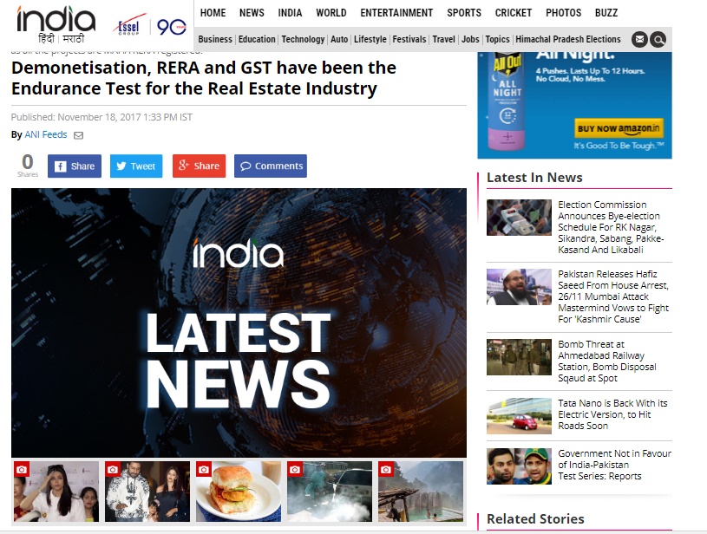The width and height of the screenshot is (707, 534).
Task: Go to Festivals section in submenu
Action: click(x=409, y=39)
